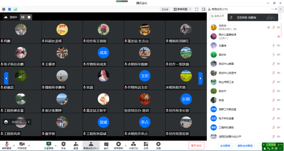Open the 安全 security shield icon

tap(64, 144)
